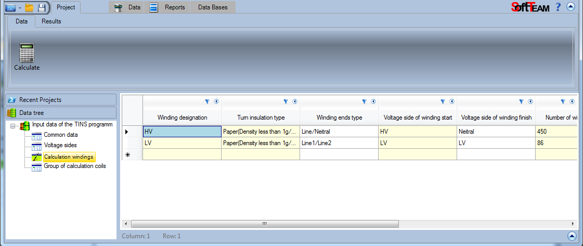
Task: Click the Line1/Line2 cell
Action: 339,143
